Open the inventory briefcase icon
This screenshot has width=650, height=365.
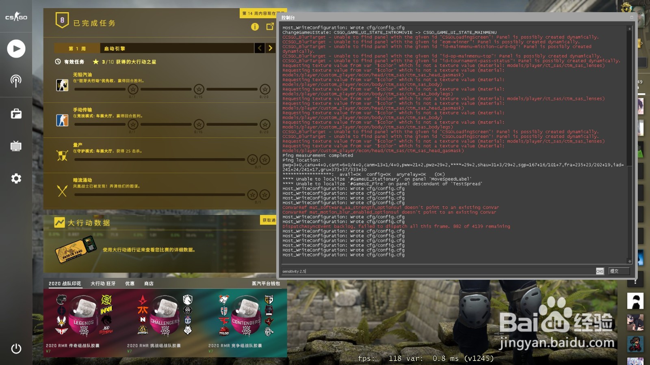[x=15, y=115]
